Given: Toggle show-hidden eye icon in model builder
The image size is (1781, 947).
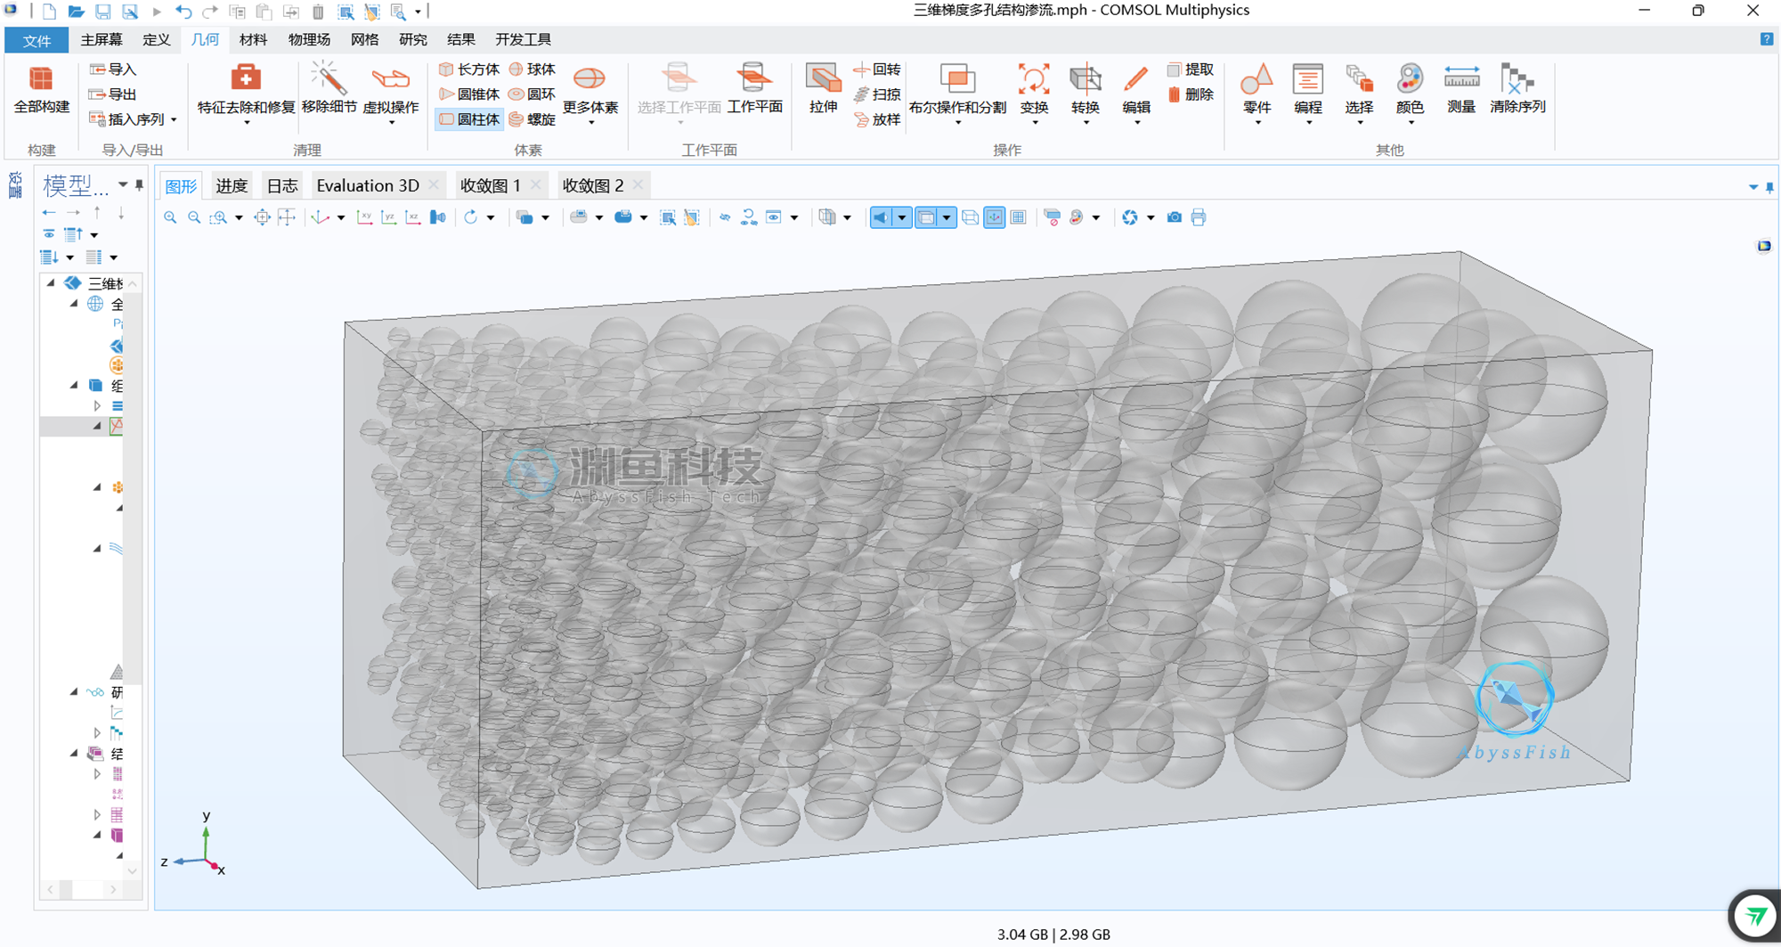Looking at the screenshot, I should 49,234.
